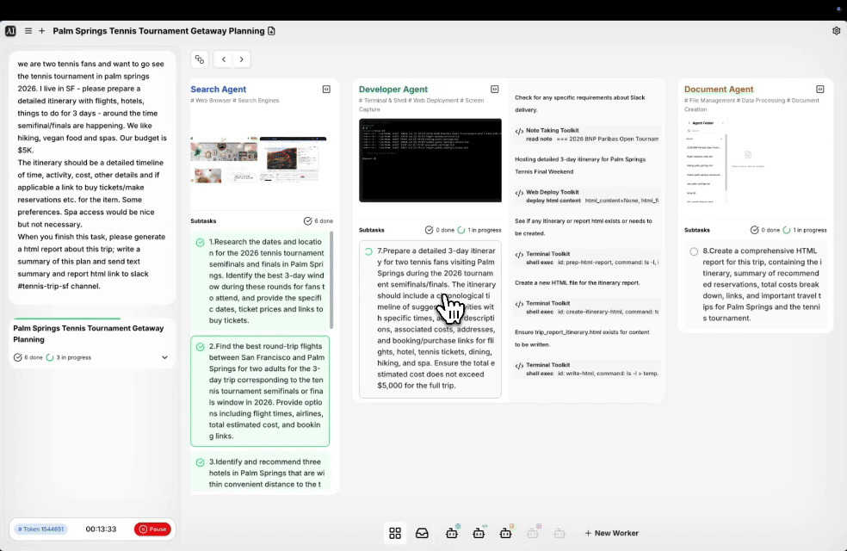Select subtask 7 Prepare detailed 3-day itinerary
Screen dimensions: 847x551
(430, 319)
